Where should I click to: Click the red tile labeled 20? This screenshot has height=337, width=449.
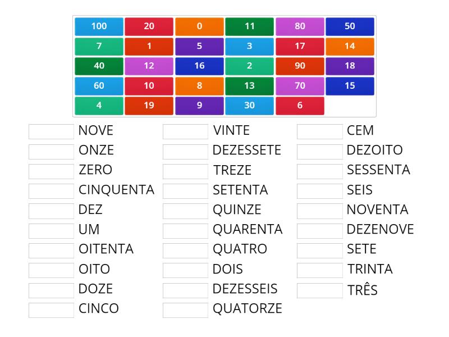tap(149, 26)
